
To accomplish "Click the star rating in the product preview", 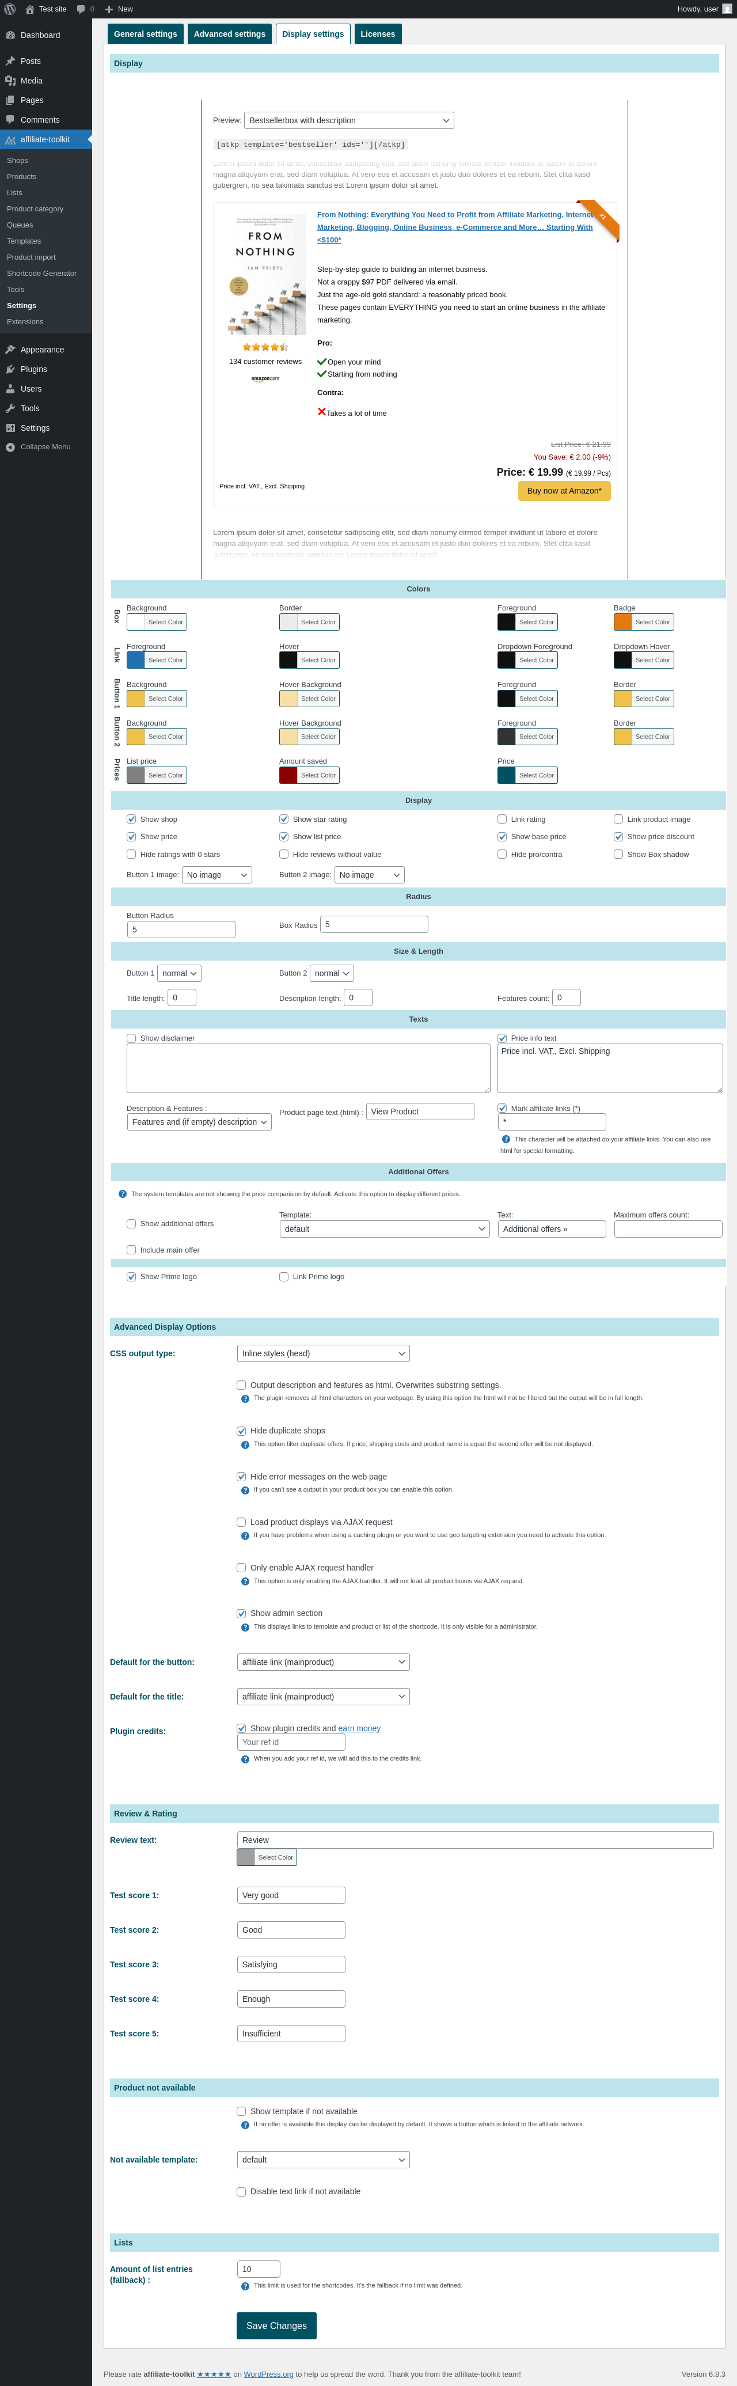I will pos(265,347).
